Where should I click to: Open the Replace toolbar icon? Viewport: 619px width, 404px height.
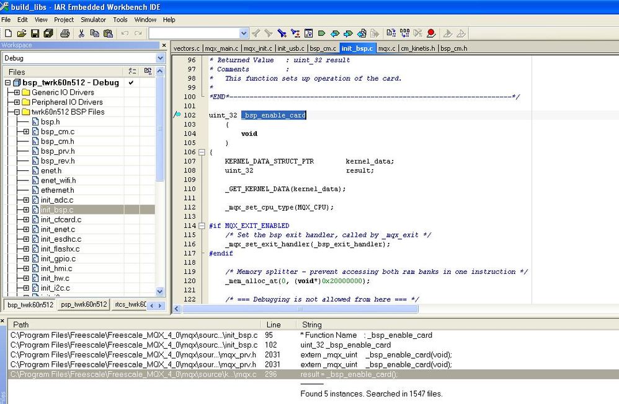pos(295,33)
